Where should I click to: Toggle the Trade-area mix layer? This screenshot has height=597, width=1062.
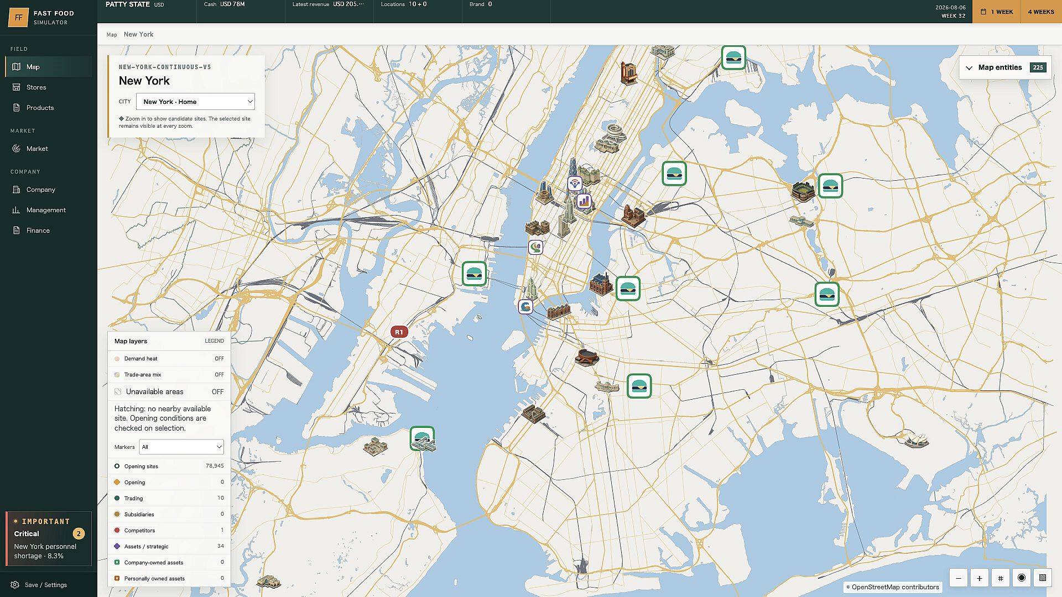169,375
